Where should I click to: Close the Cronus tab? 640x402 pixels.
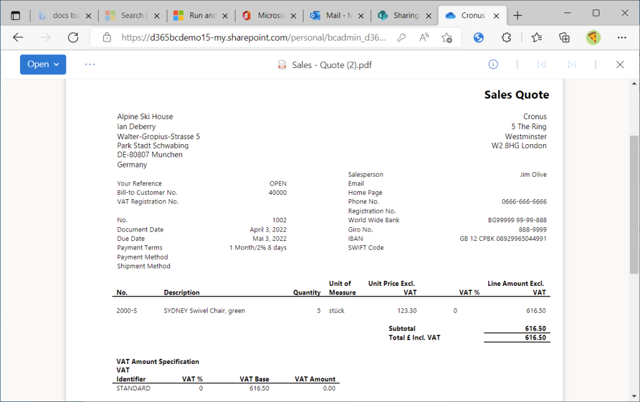click(x=496, y=16)
